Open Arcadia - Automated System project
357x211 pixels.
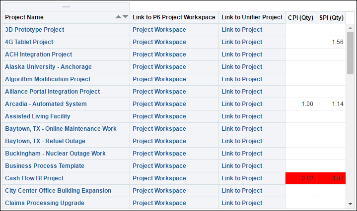pos(46,104)
